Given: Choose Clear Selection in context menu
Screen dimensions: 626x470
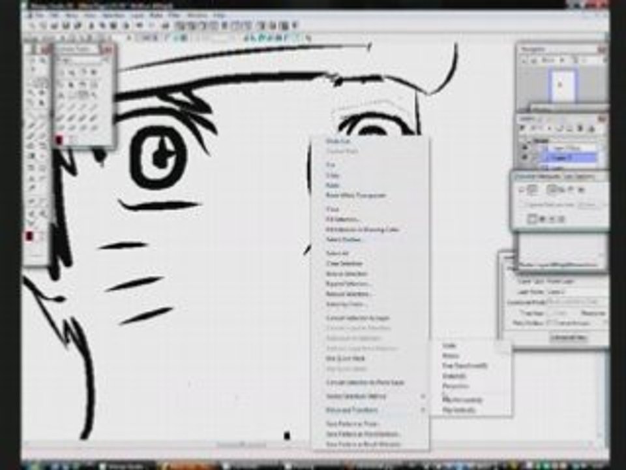Looking at the screenshot, I should tap(344, 264).
